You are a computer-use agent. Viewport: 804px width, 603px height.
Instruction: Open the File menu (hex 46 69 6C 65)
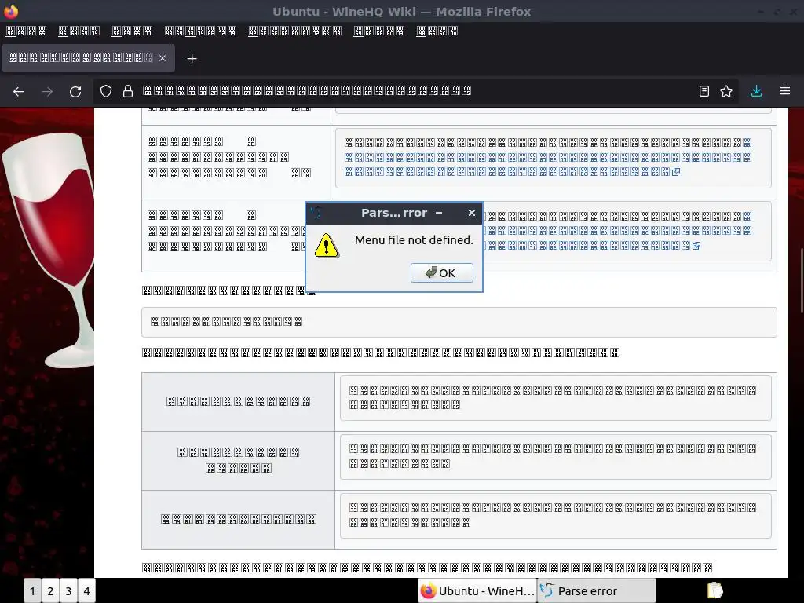click(26, 31)
